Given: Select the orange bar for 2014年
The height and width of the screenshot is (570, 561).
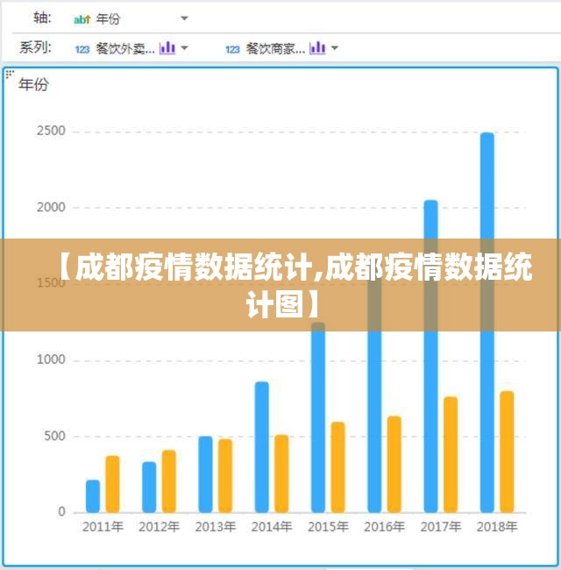Looking at the screenshot, I should click(281, 474).
